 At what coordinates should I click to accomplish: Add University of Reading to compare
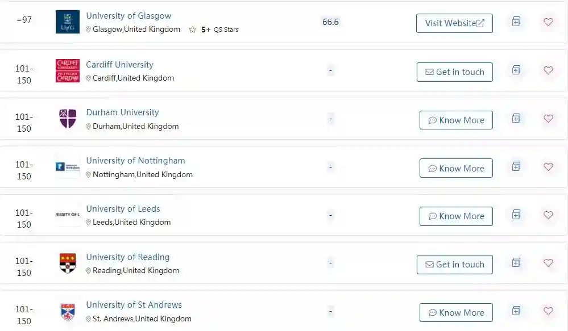(x=516, y=263)
